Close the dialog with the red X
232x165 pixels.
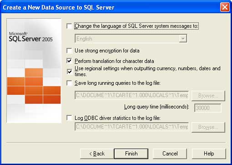click(225, 7)
